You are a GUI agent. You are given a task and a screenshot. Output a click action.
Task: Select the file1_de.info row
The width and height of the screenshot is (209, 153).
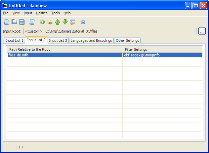63,55
